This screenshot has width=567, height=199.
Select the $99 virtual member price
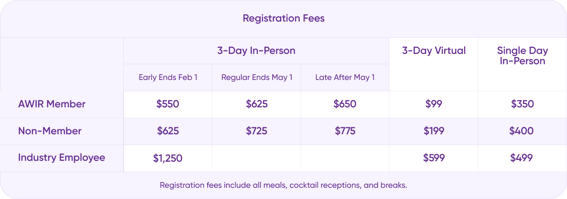point(433,104)
